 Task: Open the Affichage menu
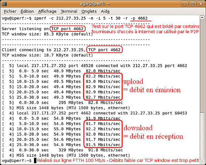pos(47,11)
